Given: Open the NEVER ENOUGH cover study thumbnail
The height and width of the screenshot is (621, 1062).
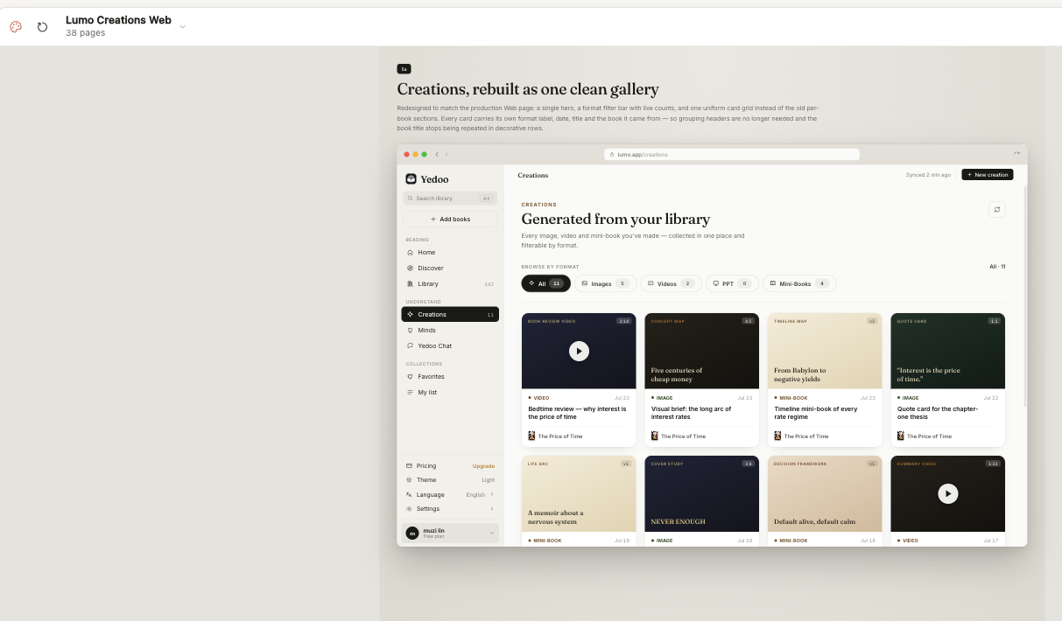Looking at the screenshot, I should pos(702,493).
